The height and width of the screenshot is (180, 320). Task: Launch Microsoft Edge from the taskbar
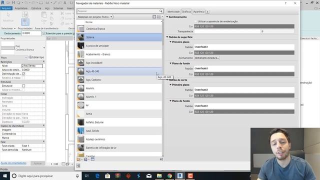97,175
